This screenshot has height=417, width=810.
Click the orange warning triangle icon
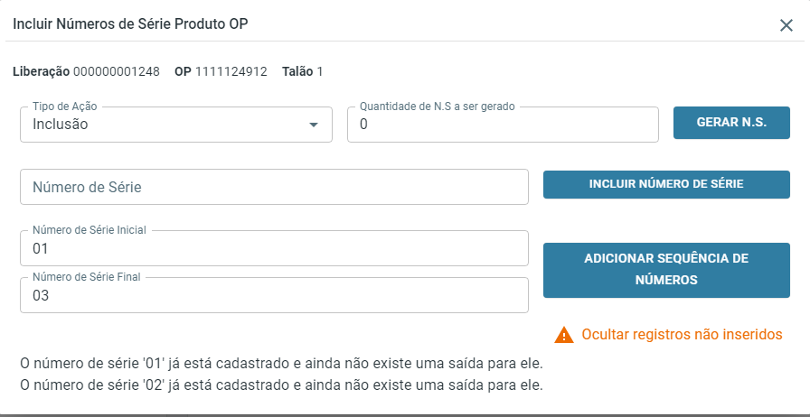[564, 335]
